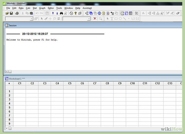Click the Paste clipboard icon
This screenshot has width=185, height=134.
pyautogui.click(x=32, y=13)
